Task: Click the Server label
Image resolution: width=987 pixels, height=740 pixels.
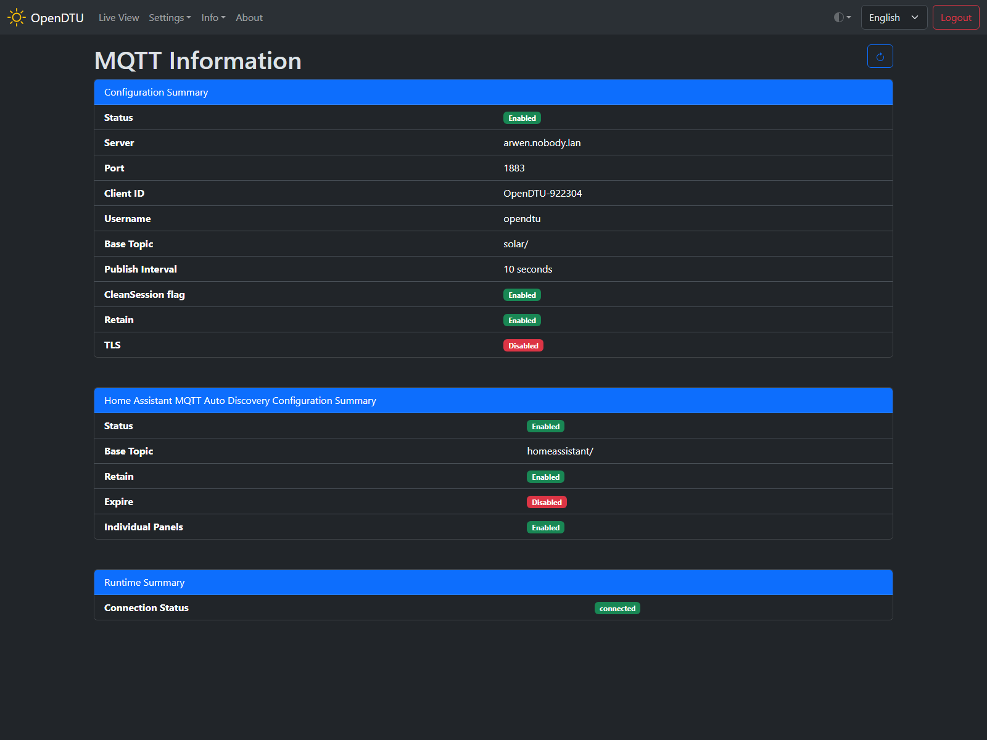Action: coord(119,142)
